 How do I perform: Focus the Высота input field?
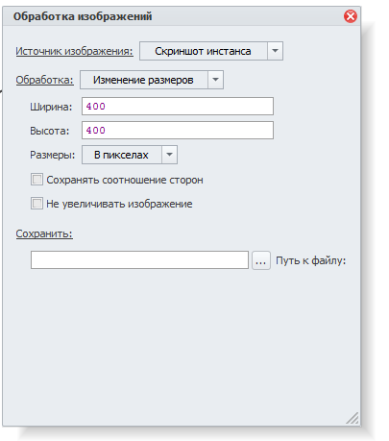(x=178, y=131)
